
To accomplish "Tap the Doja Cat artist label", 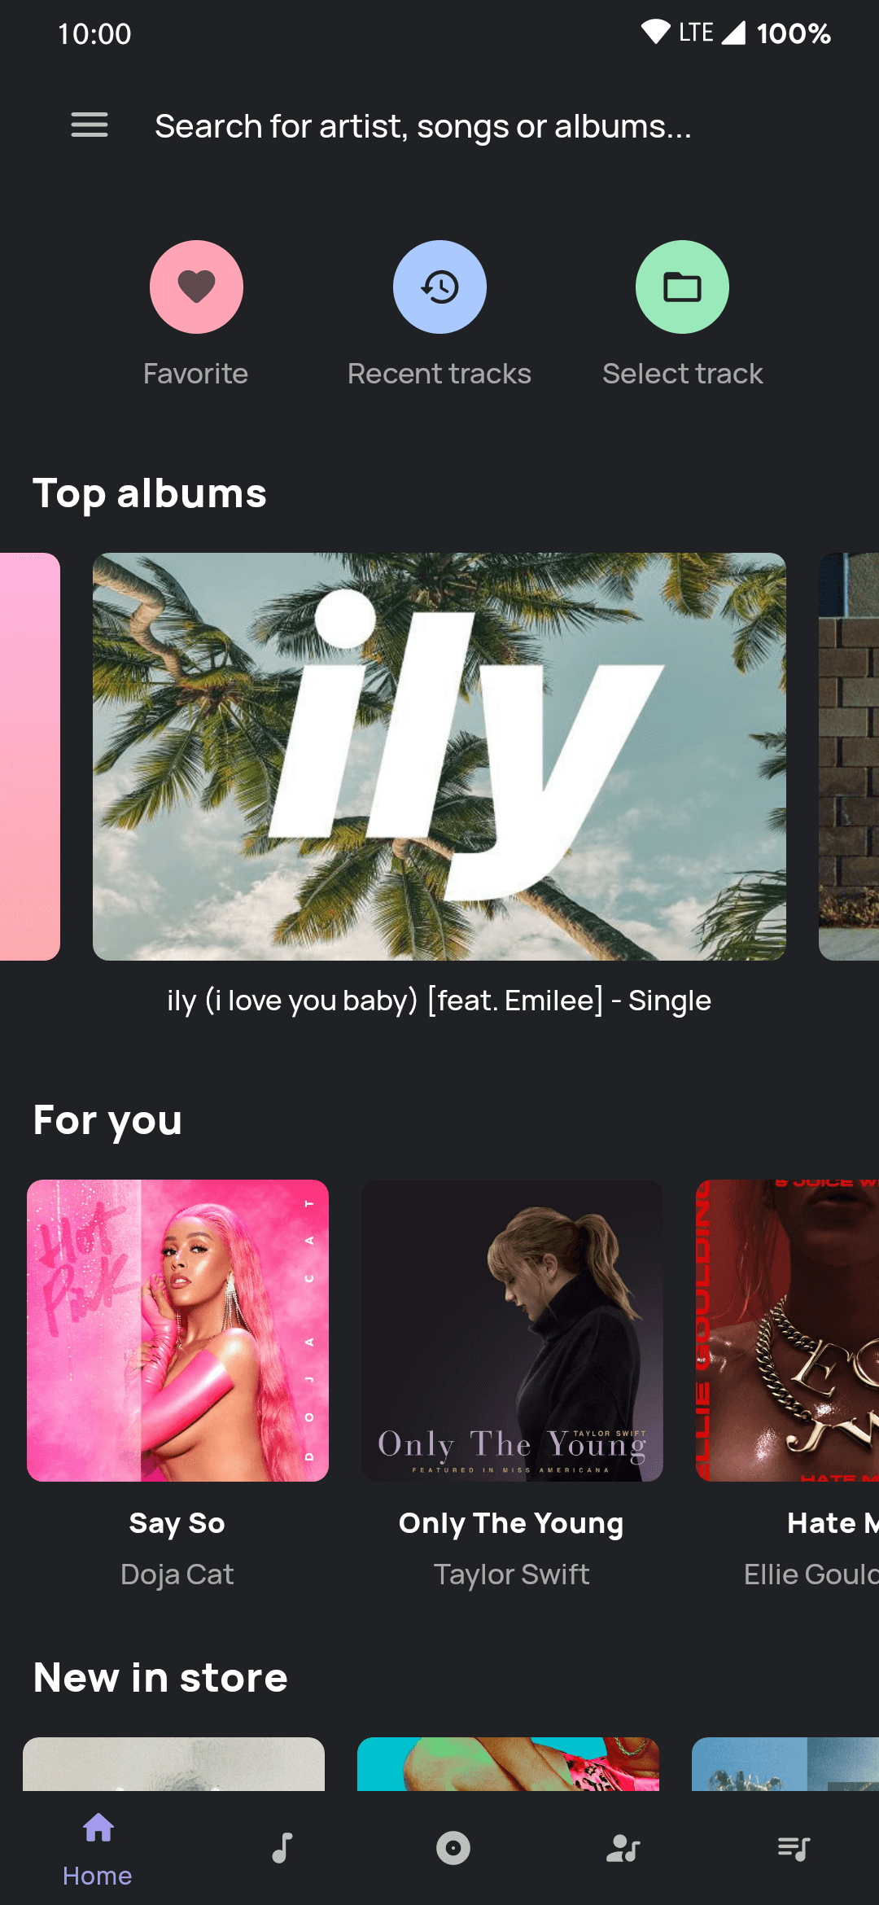I will (x=177, y=1574).
